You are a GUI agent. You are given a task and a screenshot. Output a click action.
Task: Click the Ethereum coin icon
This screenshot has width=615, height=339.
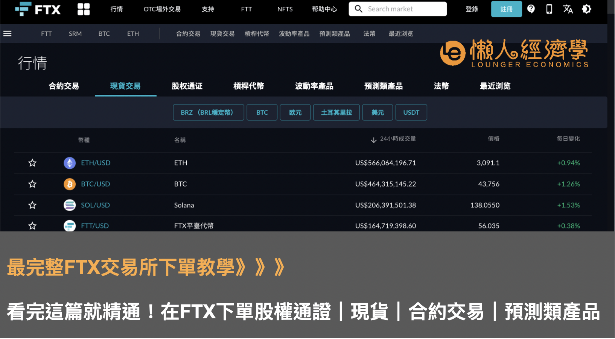coord(70,163)
